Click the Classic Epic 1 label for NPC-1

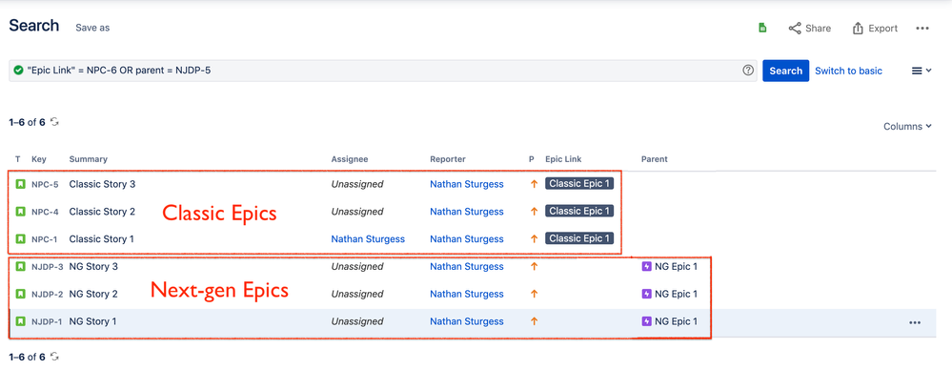click(579, 238)
